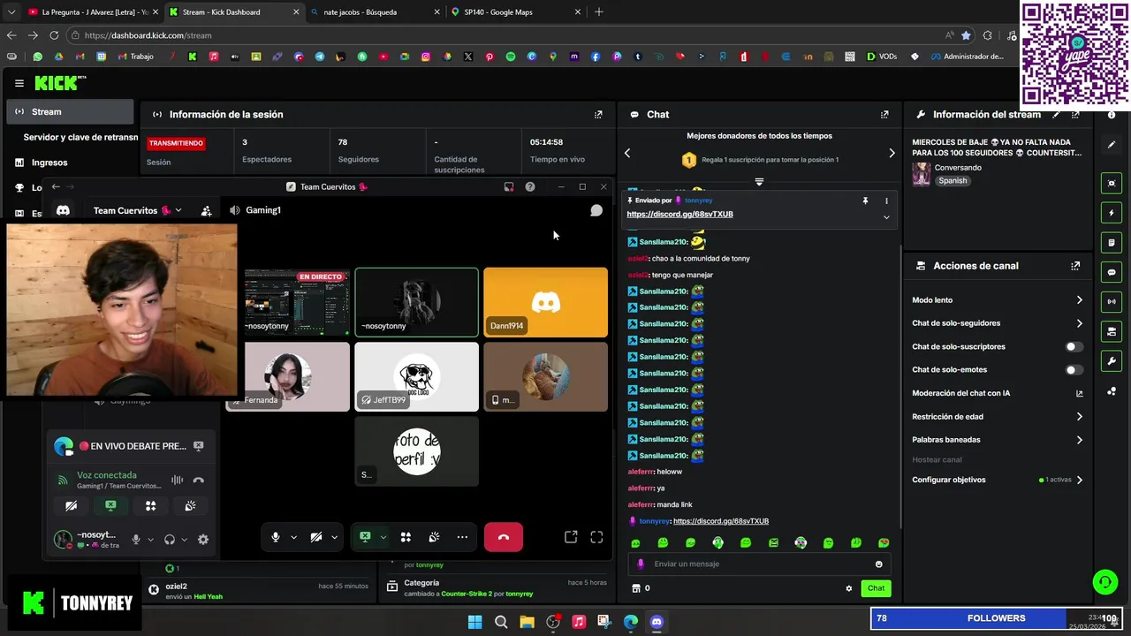Open Discord soundboard in call bar

[x=434, y=537]
